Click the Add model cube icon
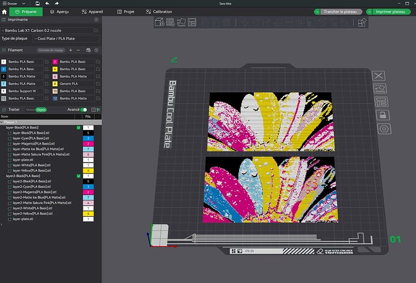Image resolution: width=416 pixels, height=283 pixels. pyautogui.click(x=159, y=22)
